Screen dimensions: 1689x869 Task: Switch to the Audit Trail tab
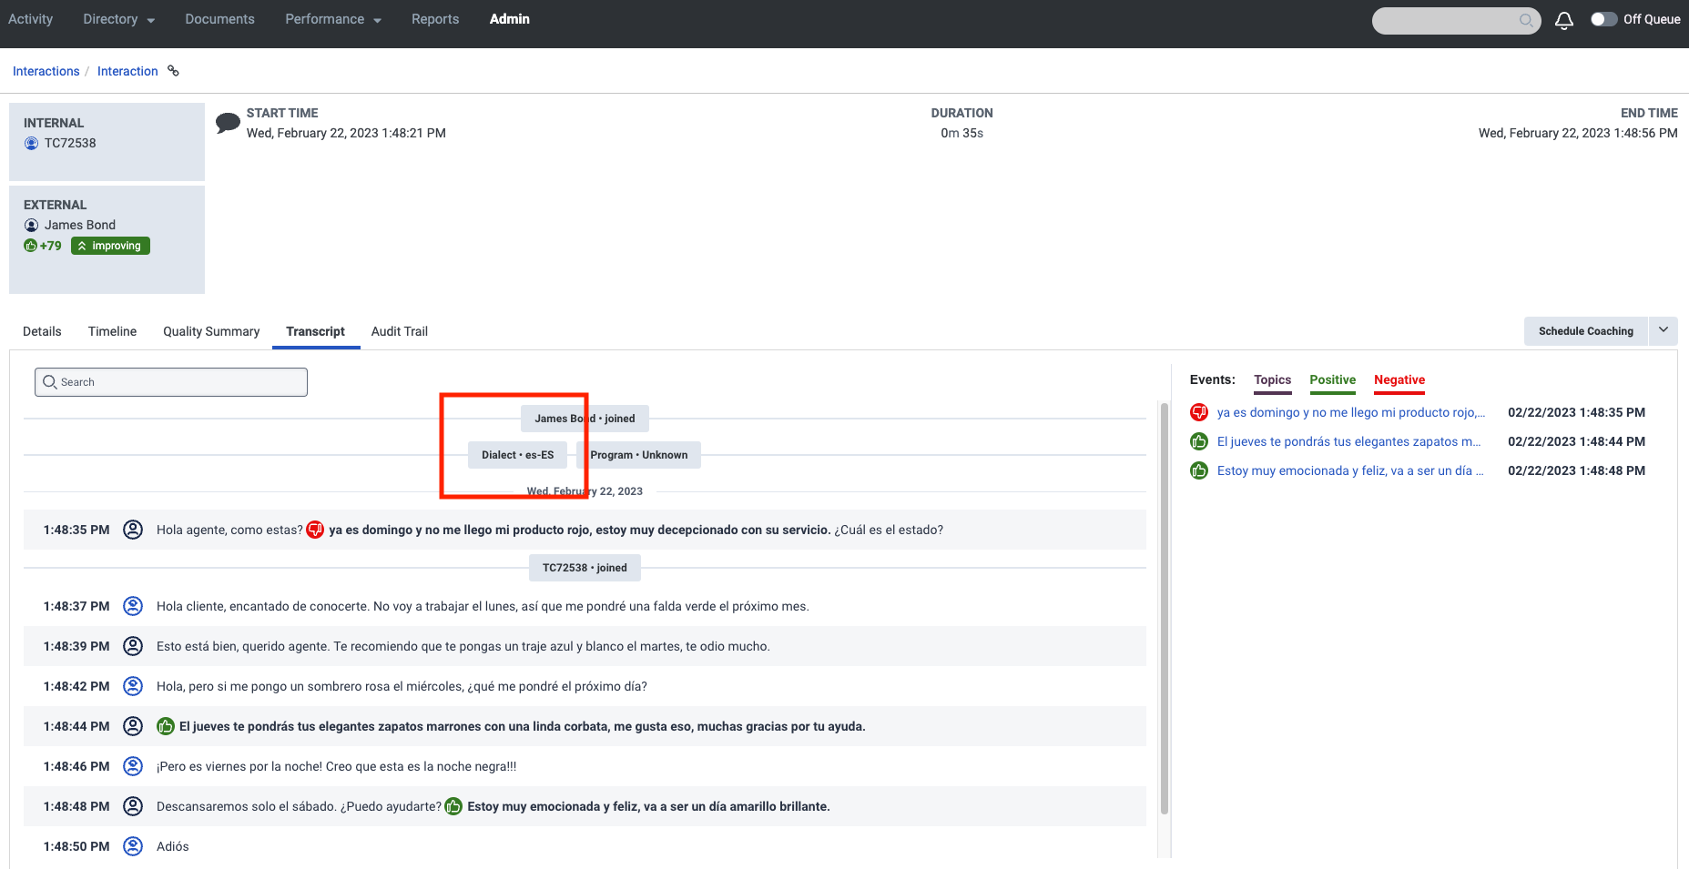pyautogui.click(x=399, y=331)
